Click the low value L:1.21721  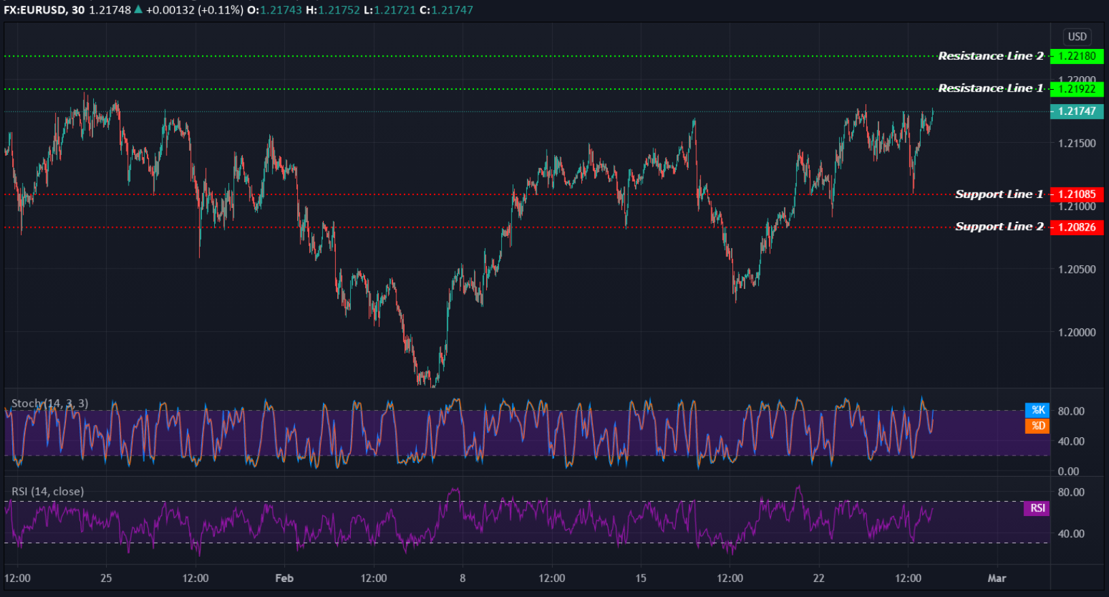(390, 10)
